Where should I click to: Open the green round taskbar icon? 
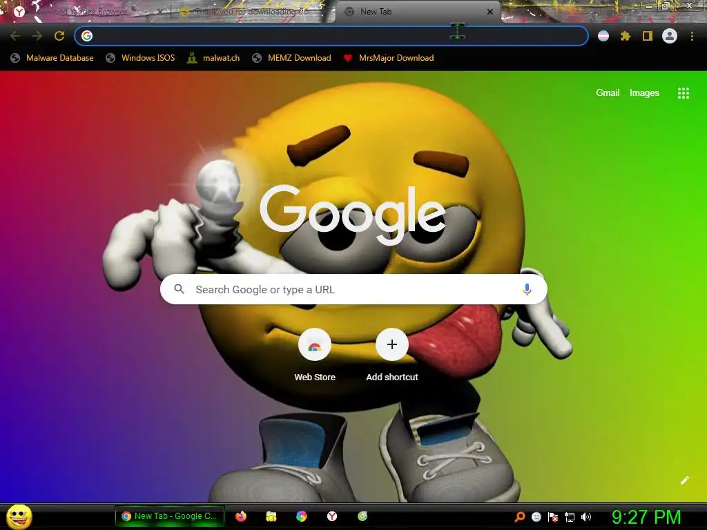(362, 516)
